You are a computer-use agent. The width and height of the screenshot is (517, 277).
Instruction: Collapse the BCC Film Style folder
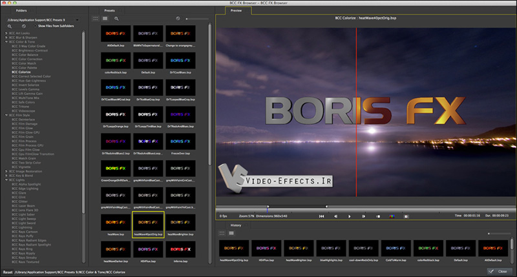[x=6, y=116]
